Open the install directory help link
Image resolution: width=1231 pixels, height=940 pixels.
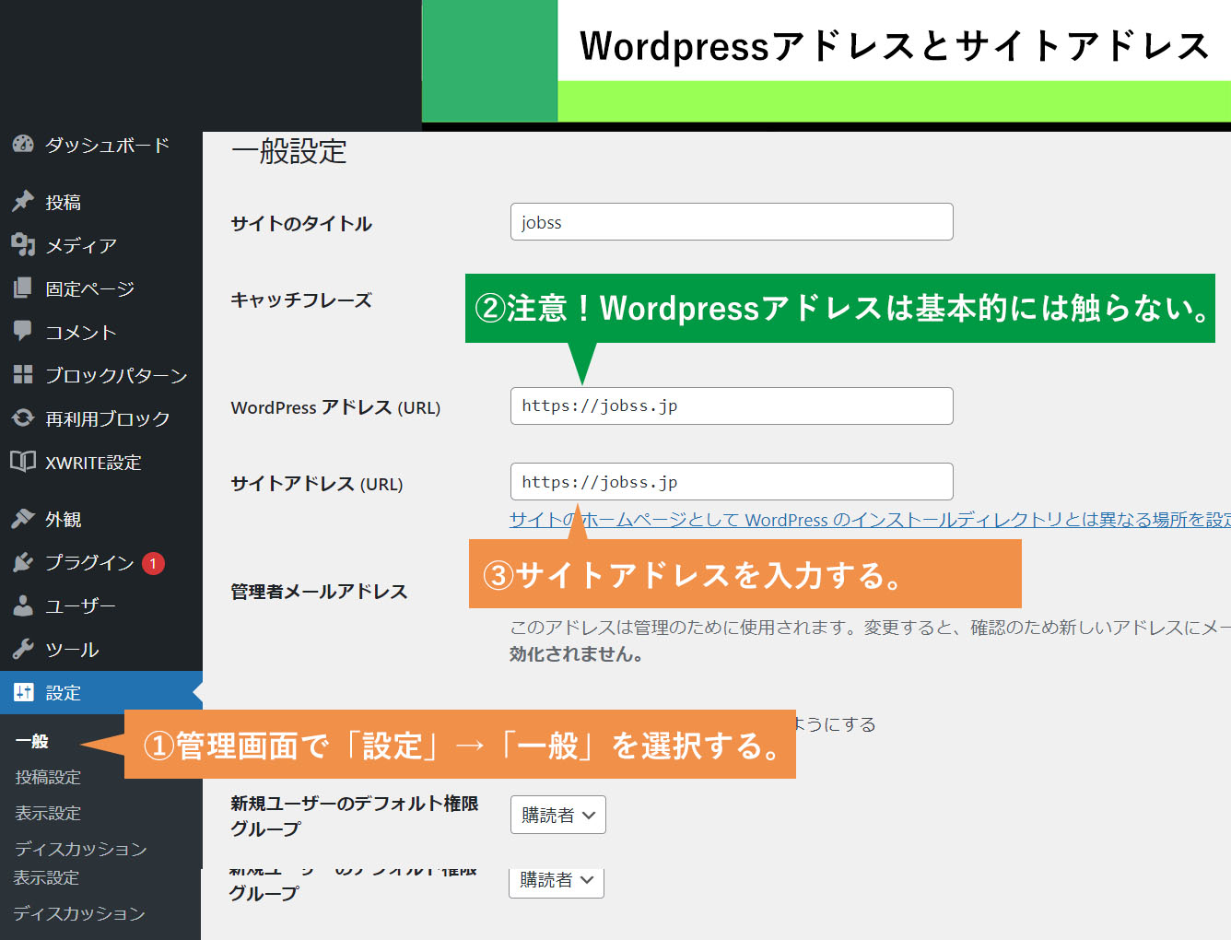[870, 520]
